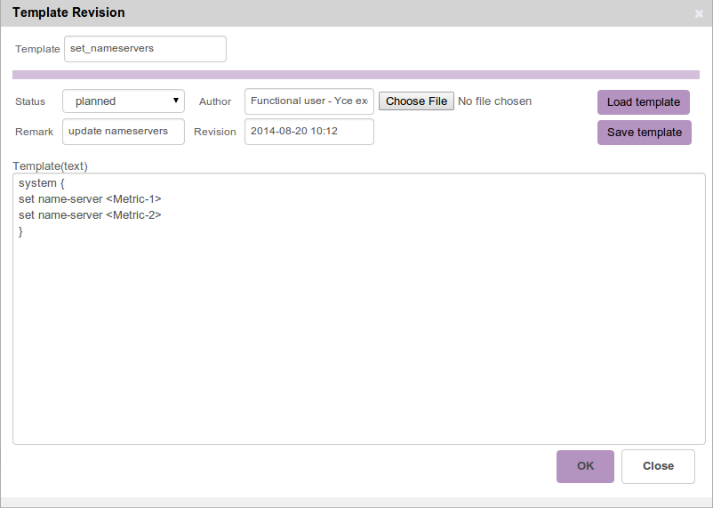
Task: Click the Template name field set_nameservers
Action: click(x=145, y=49)
